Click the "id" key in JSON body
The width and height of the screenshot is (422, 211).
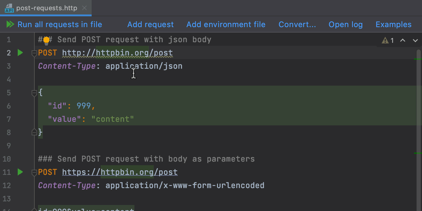pos(57,106)
